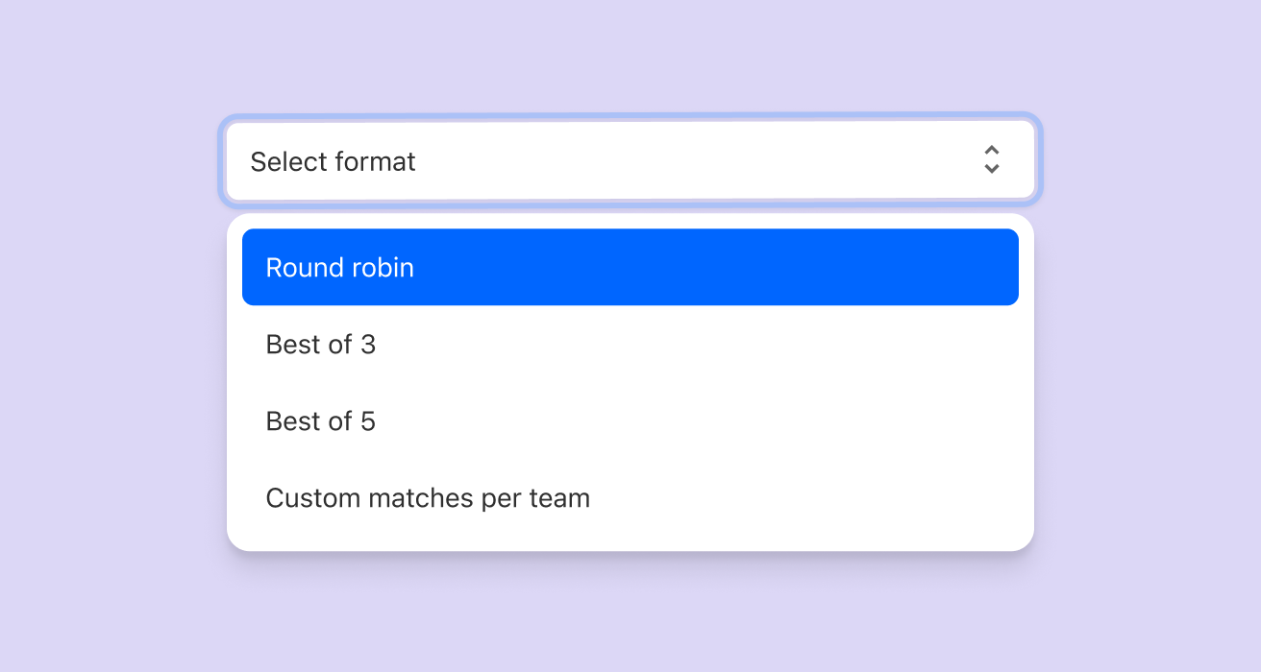Collapse the Select format dropdown list
Screen dimensions: 1261x672
[x=630, y=160]
